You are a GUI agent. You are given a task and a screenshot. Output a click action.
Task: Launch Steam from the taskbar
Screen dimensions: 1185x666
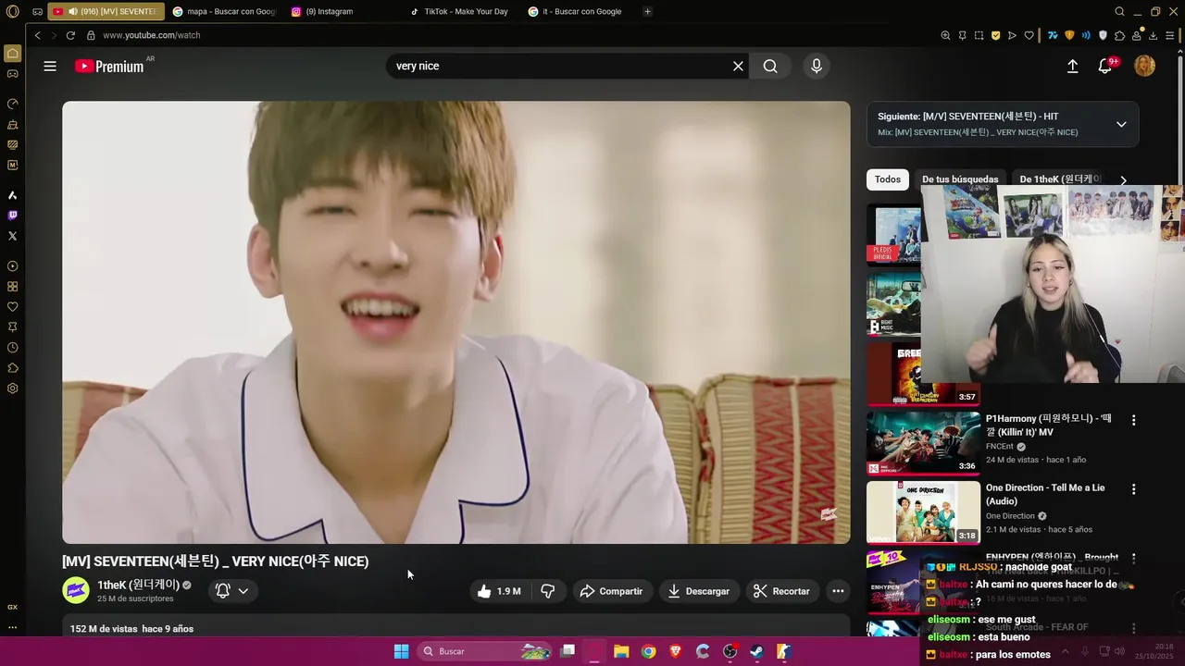tap(756, 651)
